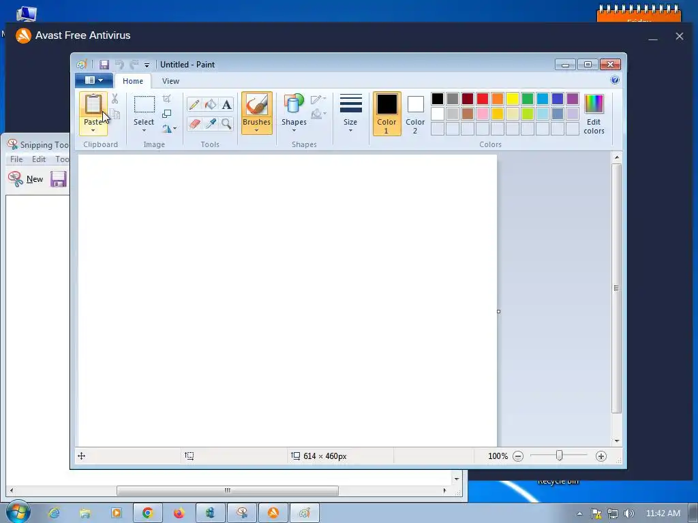Expand the Select dropdown arrow
The height and width of the screenshot is (523, 698).
(144, 131)
